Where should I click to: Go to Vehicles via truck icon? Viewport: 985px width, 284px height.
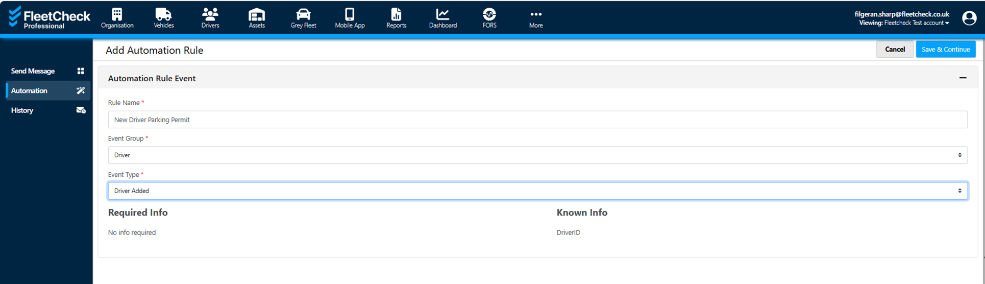click(x=163, y=14)
